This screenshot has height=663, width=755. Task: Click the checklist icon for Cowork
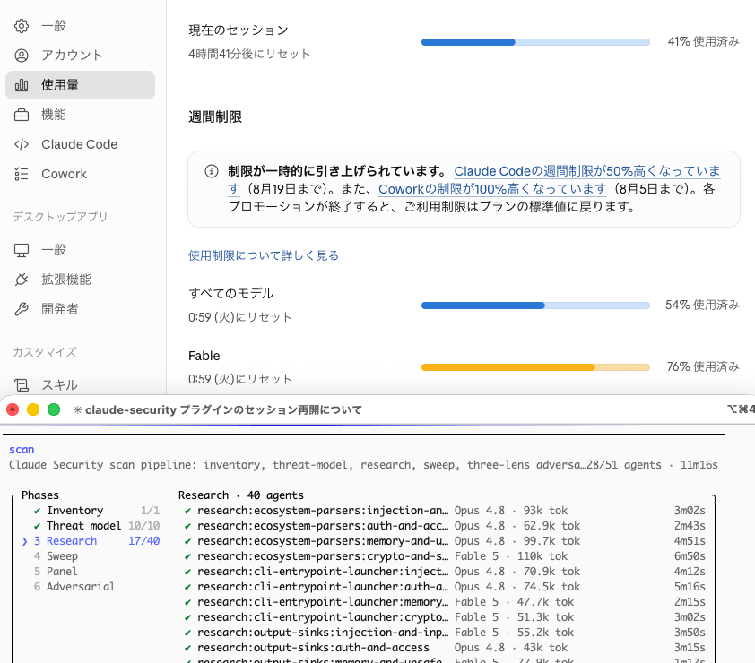[x=22, y=174]
